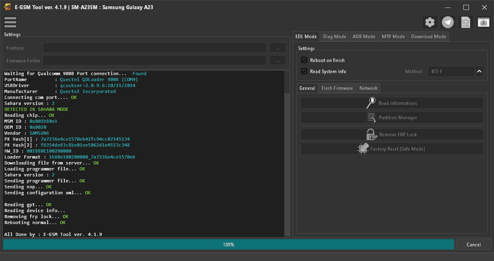Switch to Diag Mode tab
The height and width of the screenshot is (261, 494).
(334, 37)
